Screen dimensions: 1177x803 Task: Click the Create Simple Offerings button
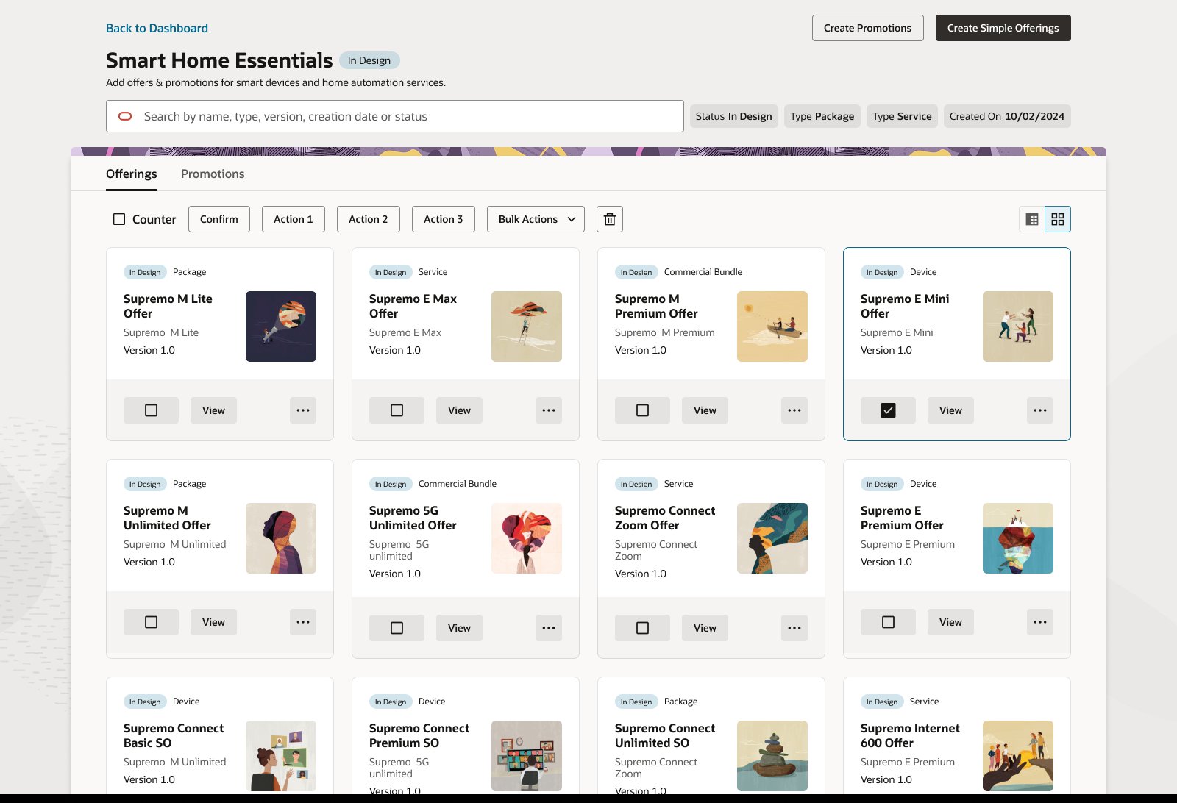coord(1003,28)
